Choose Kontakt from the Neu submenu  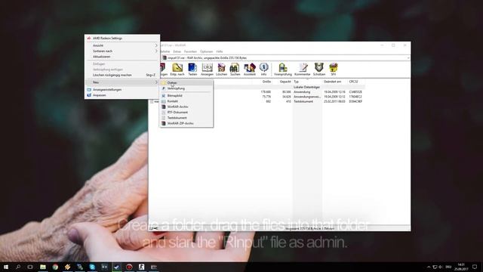[186, 101]
